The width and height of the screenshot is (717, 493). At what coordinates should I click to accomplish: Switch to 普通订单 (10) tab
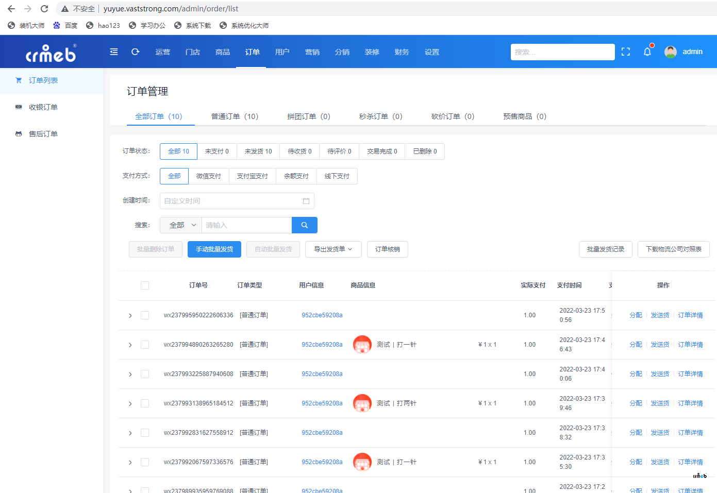(235, 116)
